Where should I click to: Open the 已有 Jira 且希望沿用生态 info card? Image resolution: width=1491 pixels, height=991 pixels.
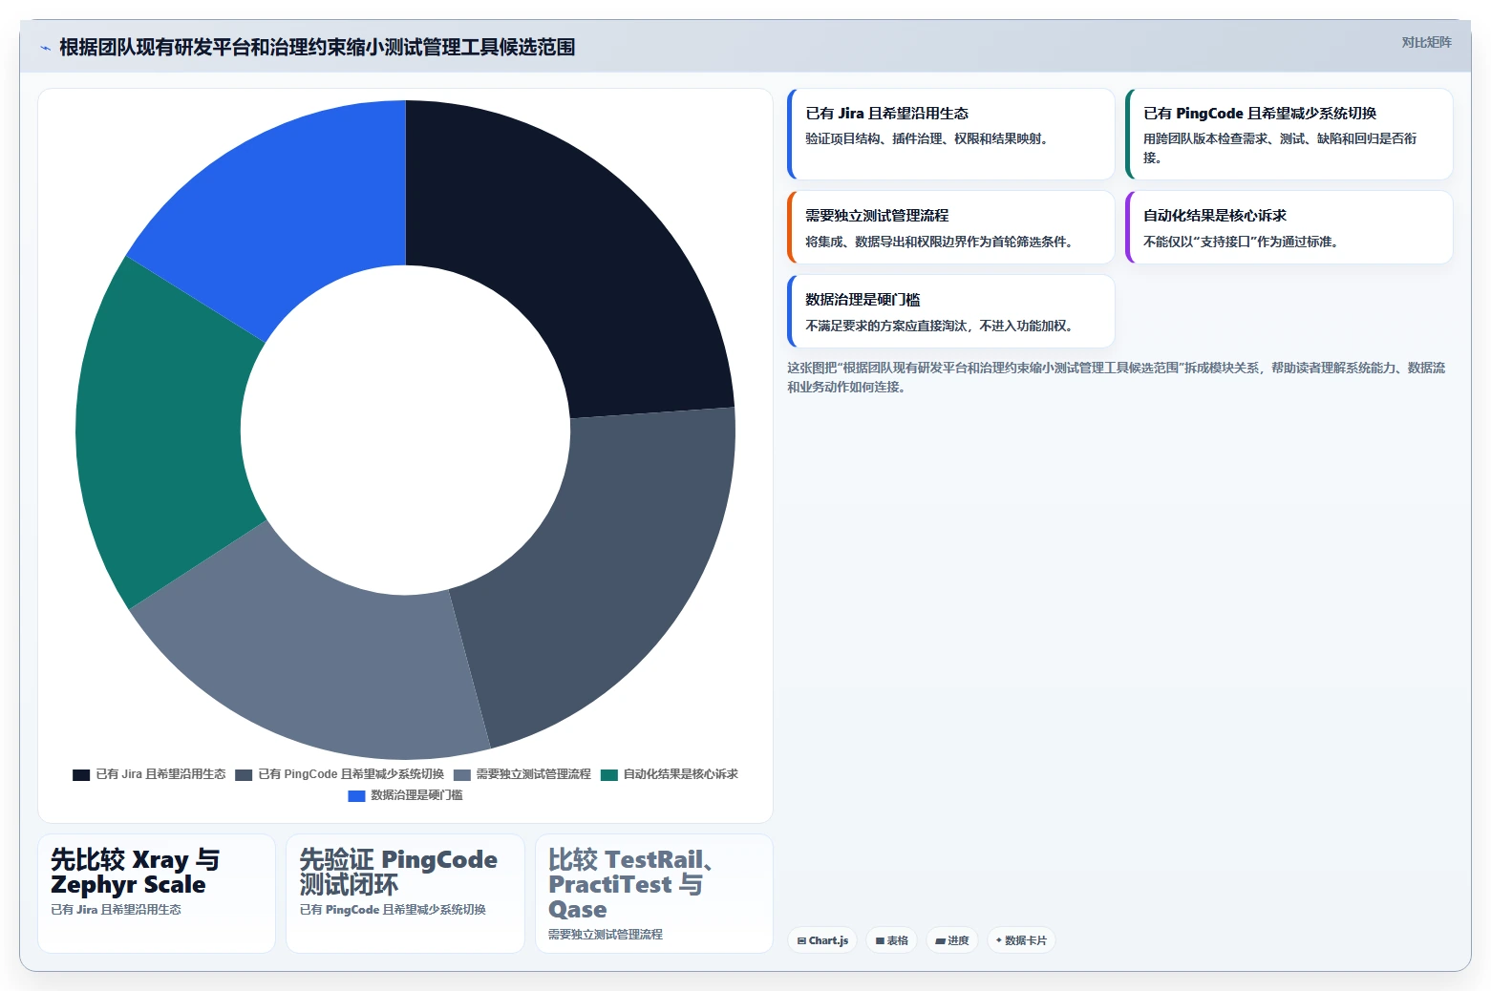pos(951,134)
